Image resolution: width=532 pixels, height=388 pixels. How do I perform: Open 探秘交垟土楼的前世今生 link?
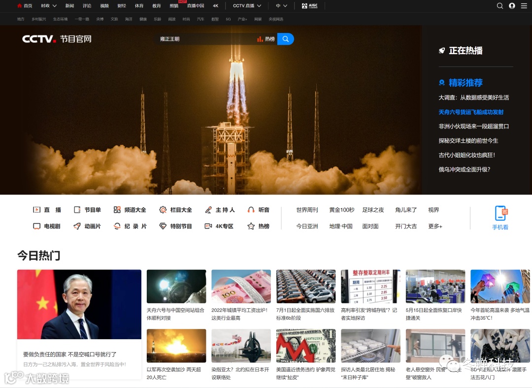coord(468,141)
